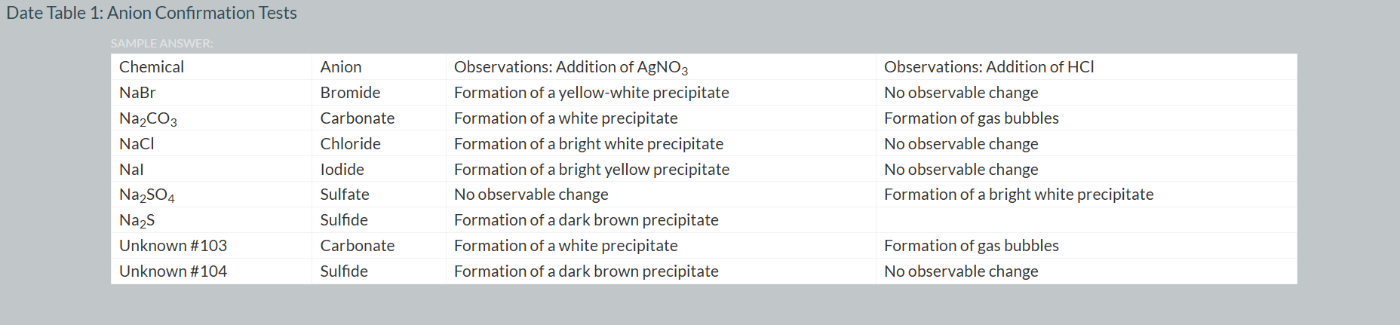This screenshot has height=325, width=1400.
Task: Select the "Unknown #103" cell
Action: [x=173, y=246]
